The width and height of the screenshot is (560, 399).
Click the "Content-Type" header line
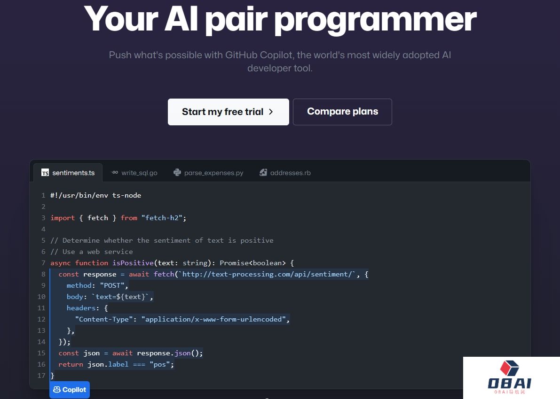pyautogui.click(x=182, y=319)
